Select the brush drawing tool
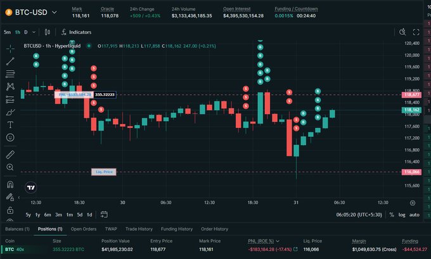The height and width of the screenshot is (259, 431). (10, 112)
